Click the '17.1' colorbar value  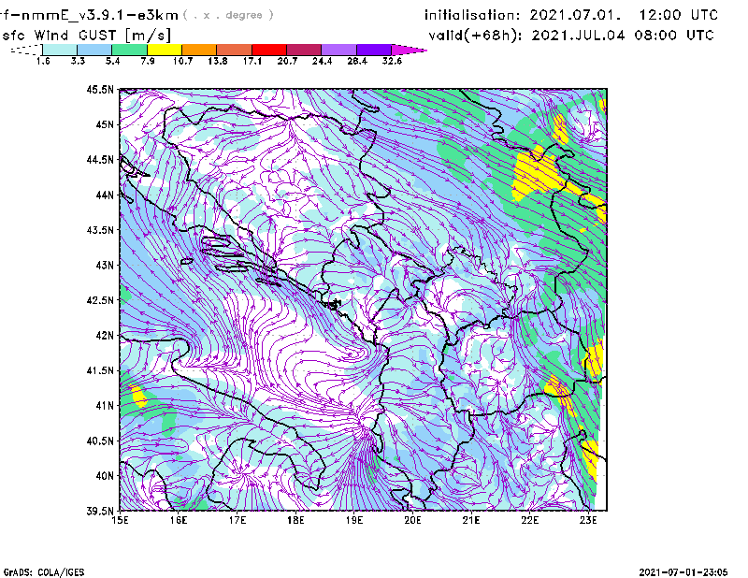(252, 61)
